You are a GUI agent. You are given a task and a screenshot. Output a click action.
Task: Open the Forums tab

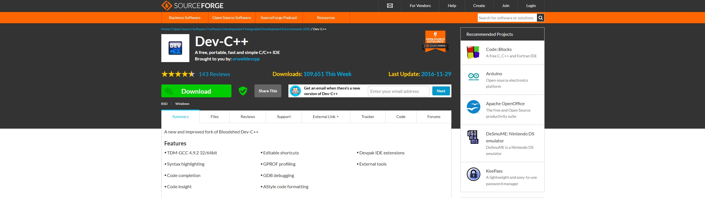[x=434, y=117]
